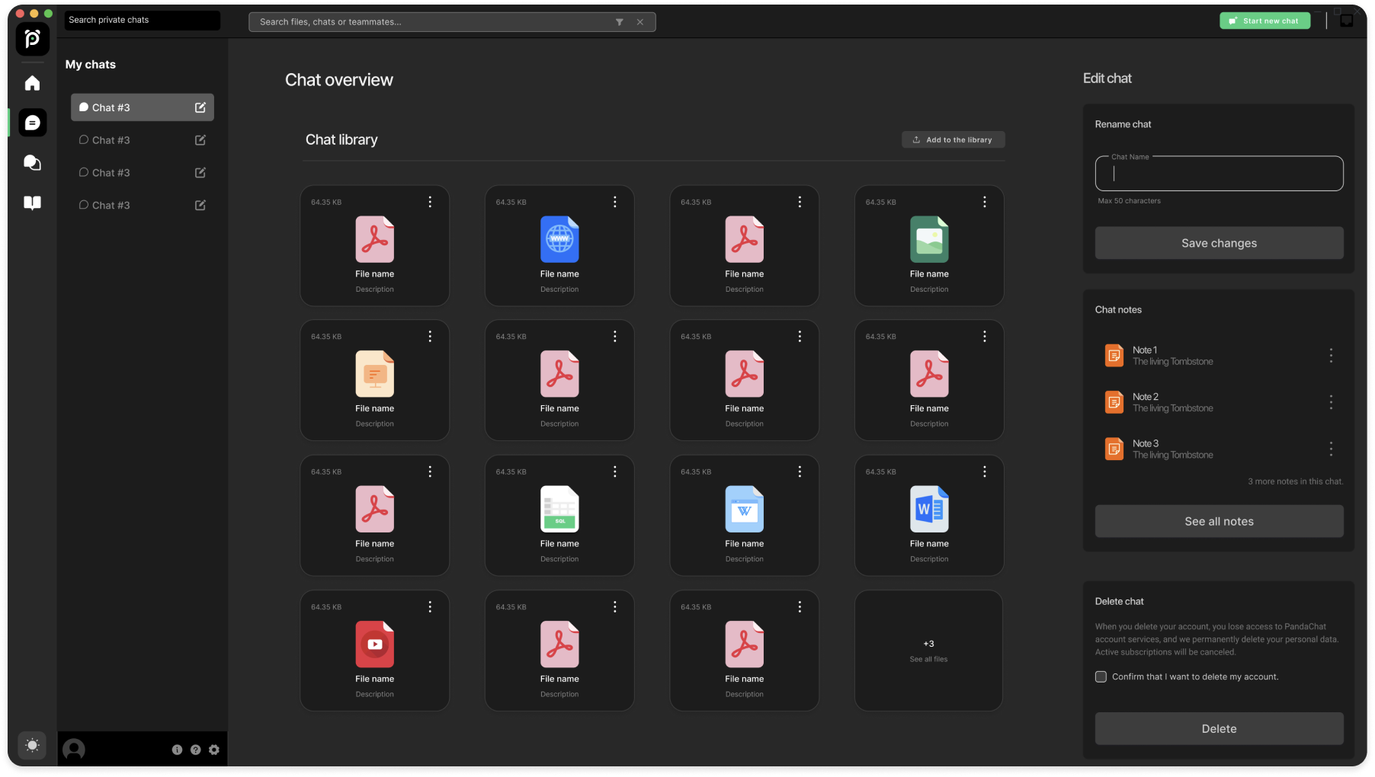Image resolution: width=1375 pixels, height=777 pixels.
Task: Check confirm delete my account box
Action: click(x=1101, y=676)
